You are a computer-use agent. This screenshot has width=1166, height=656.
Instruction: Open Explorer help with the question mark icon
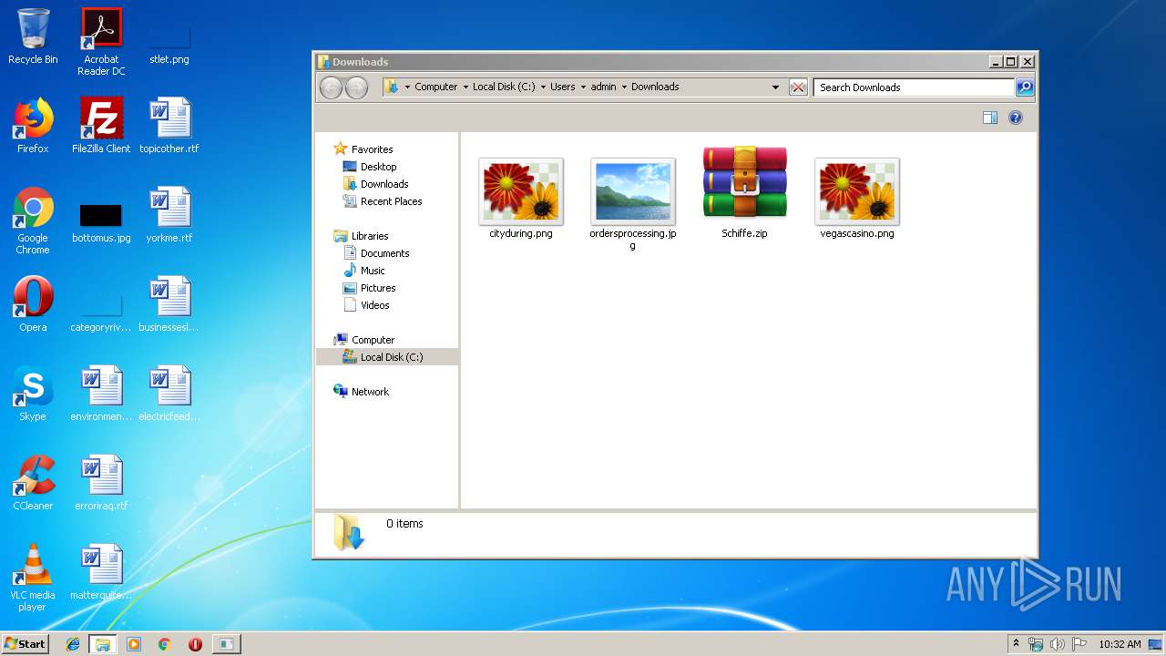(x=1016, y=118)
